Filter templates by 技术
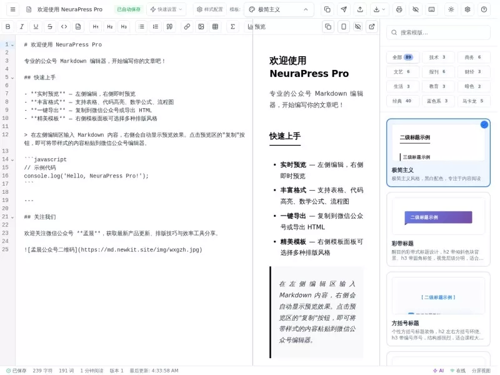This screenshot has width=500, height=375. click(x=437, y=57)
